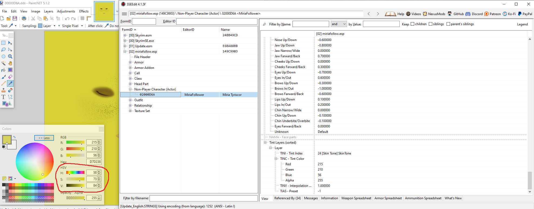Select the Ellipse Select tool

[x=4, y=56]
